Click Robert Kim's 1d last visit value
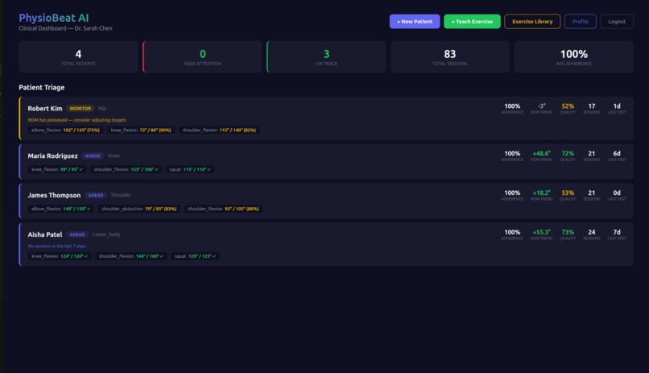649x373 pixels. click(x=617, y=106)
